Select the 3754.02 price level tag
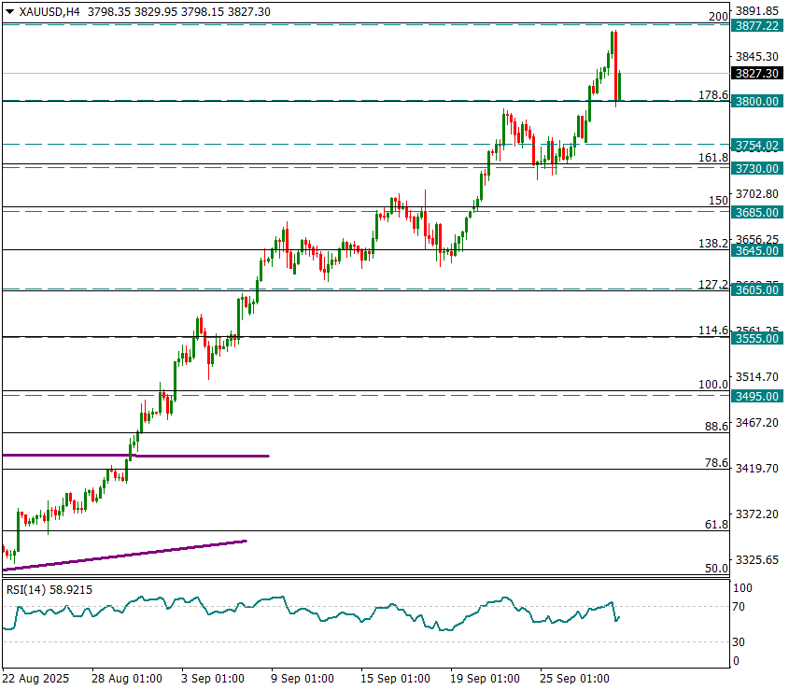Screen dimensions: 789x690 pyautogui.click(x=756, y=145)
